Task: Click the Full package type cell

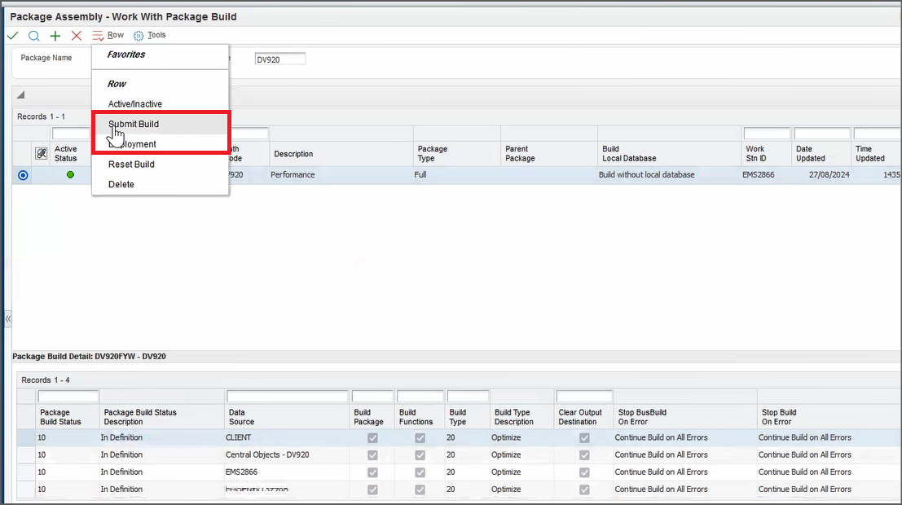Action: coord(420,175)
